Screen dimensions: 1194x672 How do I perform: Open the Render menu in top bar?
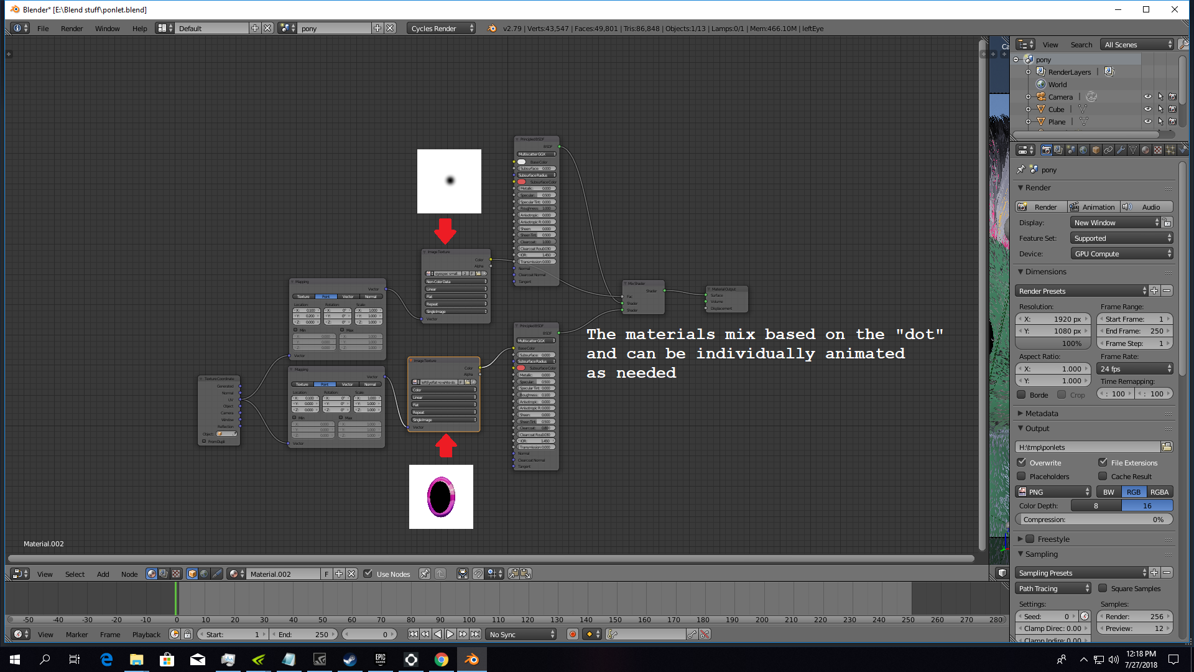(x=72, y=28)
